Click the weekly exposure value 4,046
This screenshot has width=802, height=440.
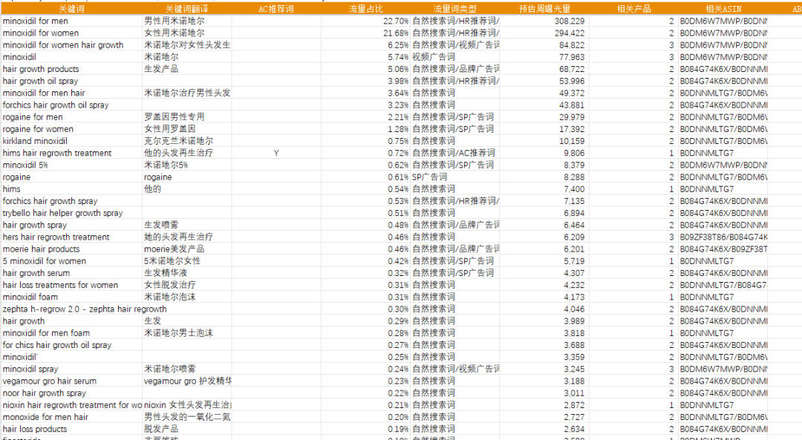click(544, 309)
